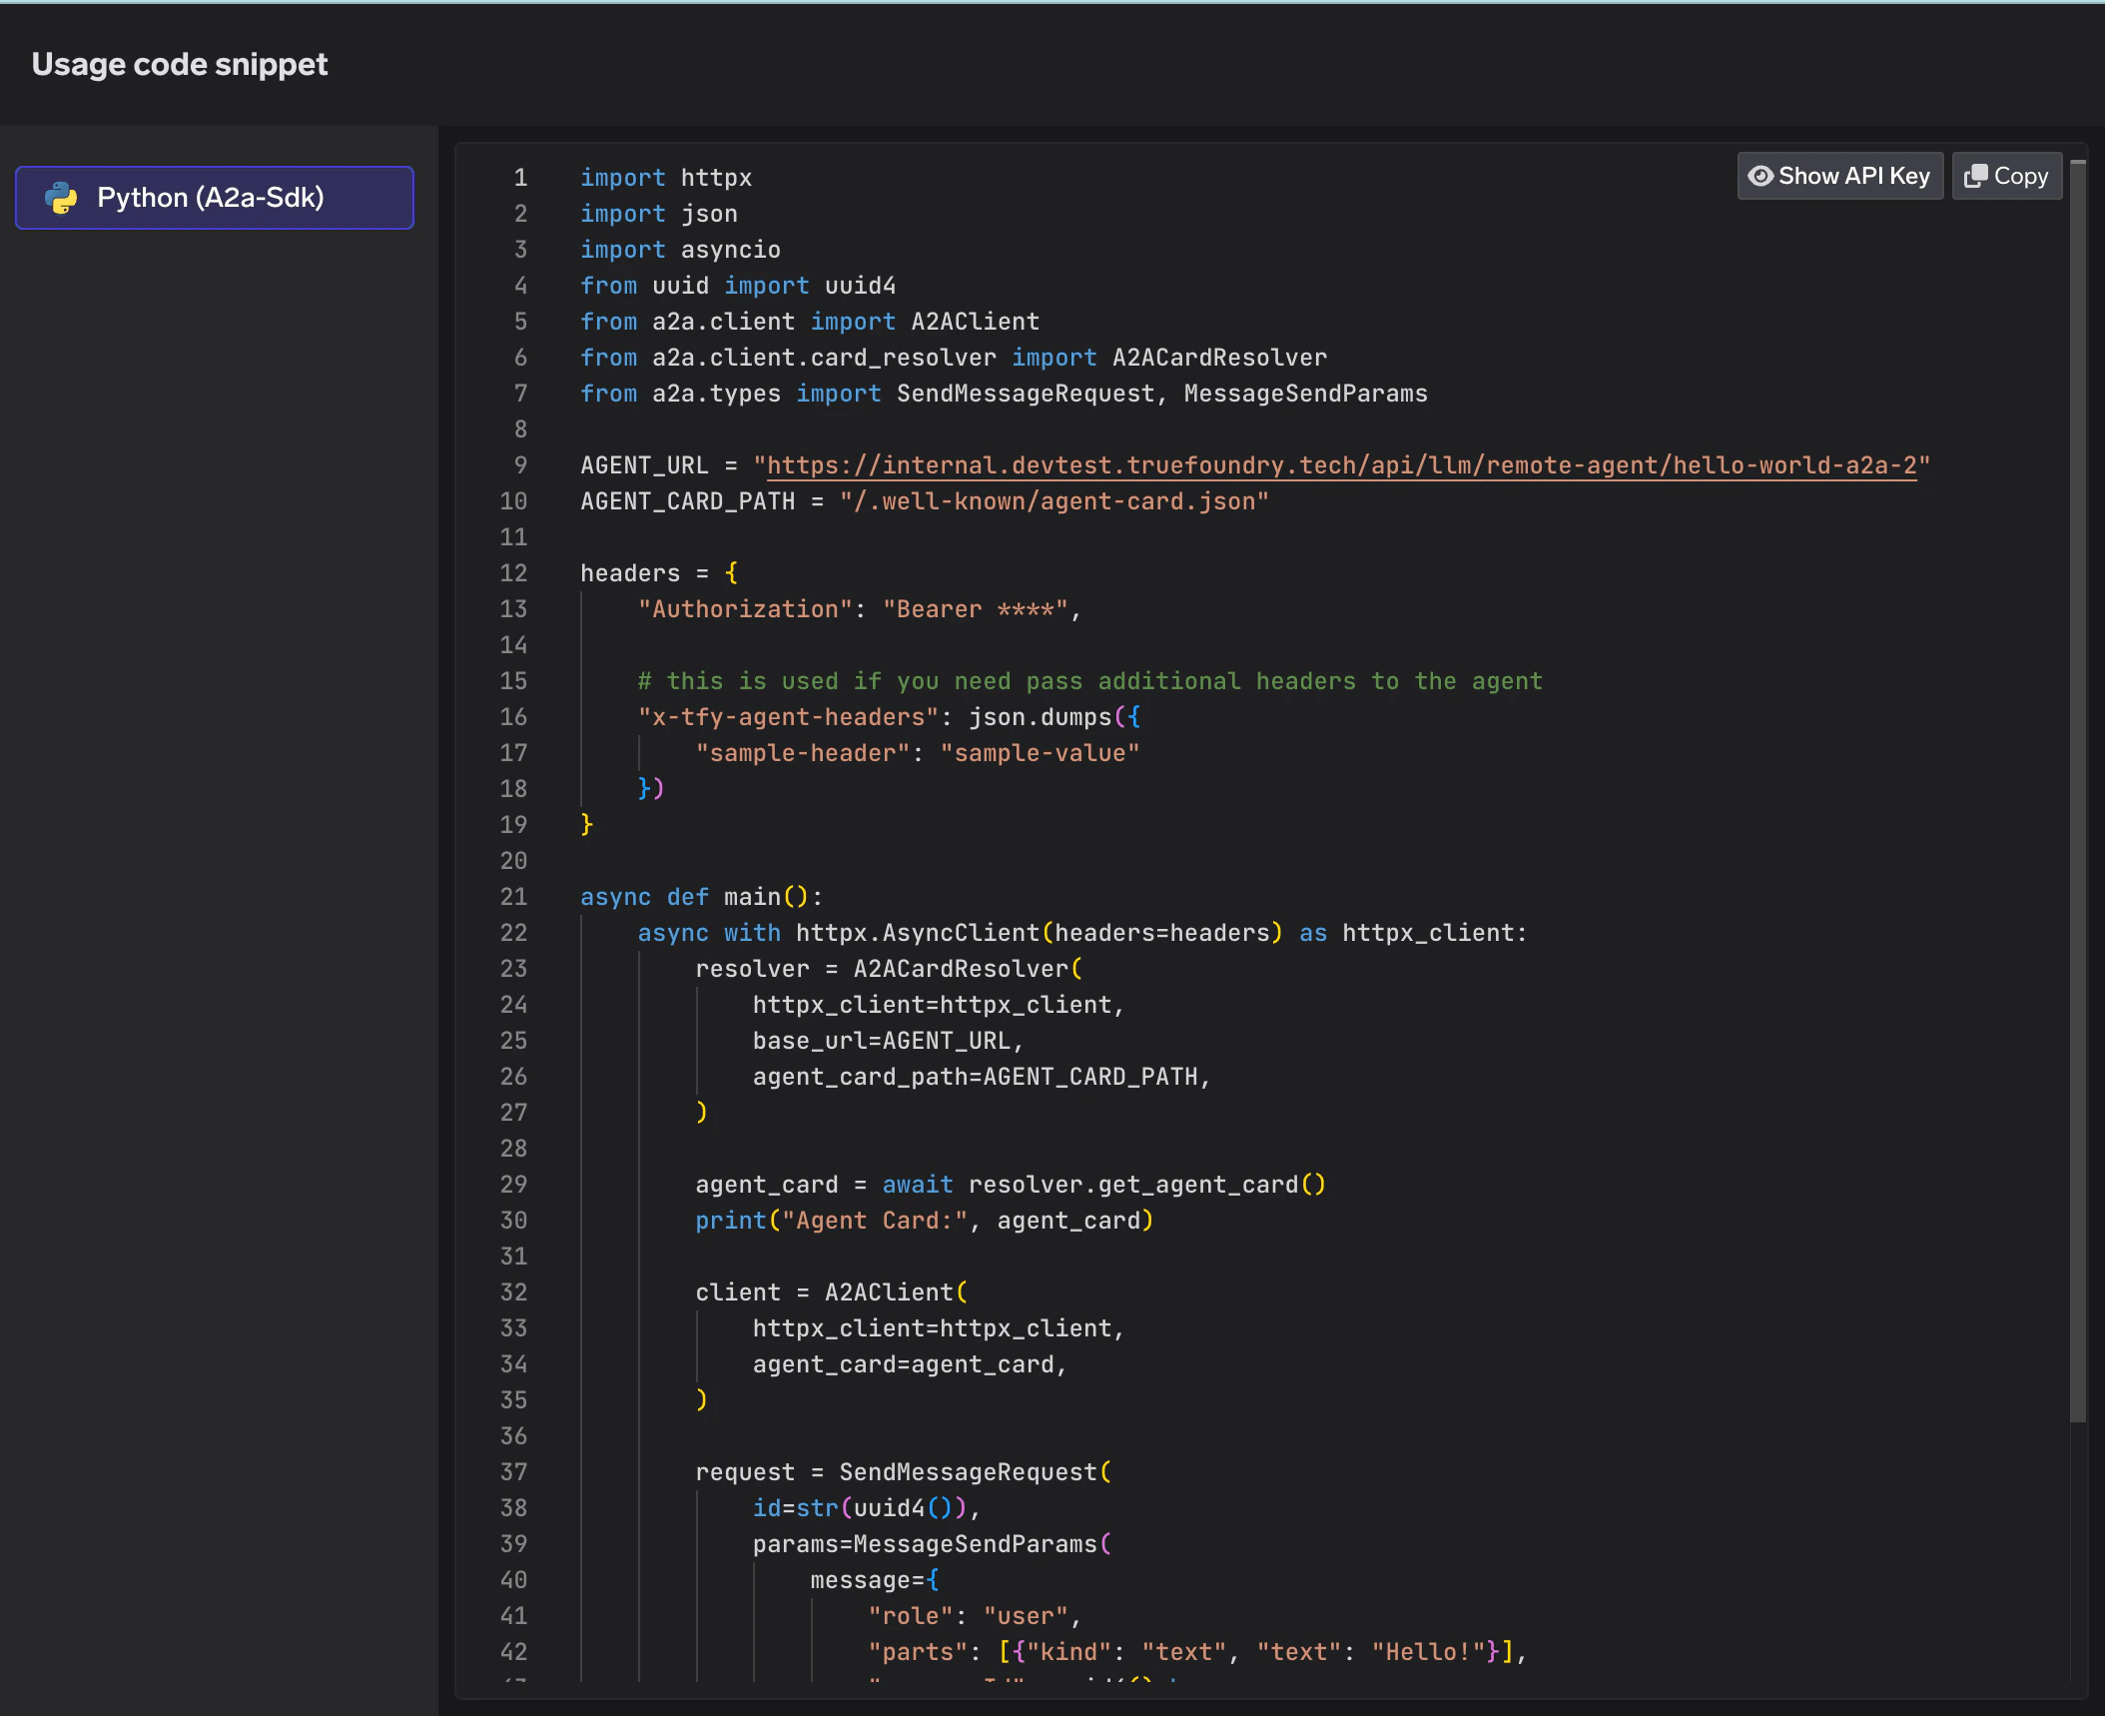Click the Python logo in the sidebar

[x=63, y=197]
